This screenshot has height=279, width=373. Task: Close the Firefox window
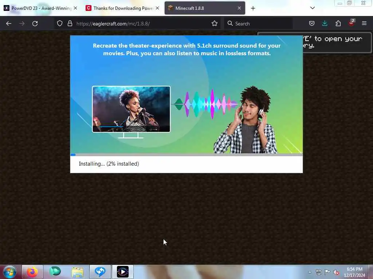click(363, 3)
